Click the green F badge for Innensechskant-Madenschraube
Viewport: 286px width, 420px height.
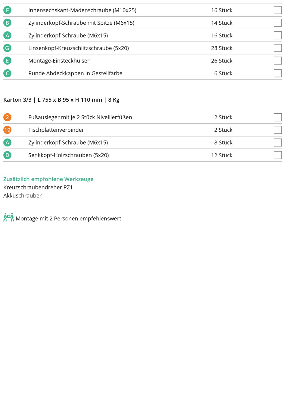[7, 10]
